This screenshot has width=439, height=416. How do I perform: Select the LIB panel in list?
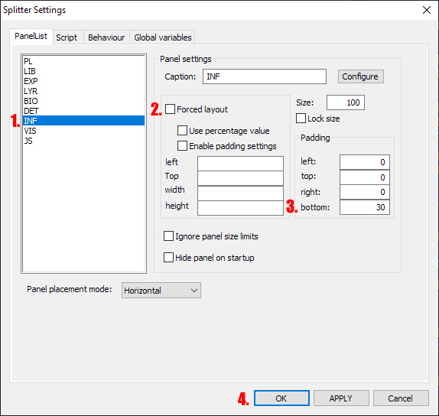pyautogui.click(x=83, y=71)
